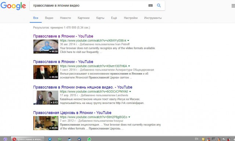The image size is (235, 141).
Task: Click the green taskbar icon after Telegram
Action: pos(59,139)
